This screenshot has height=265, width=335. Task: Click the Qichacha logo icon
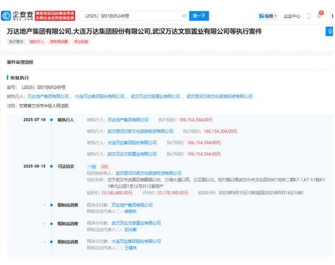coord(6,16)
